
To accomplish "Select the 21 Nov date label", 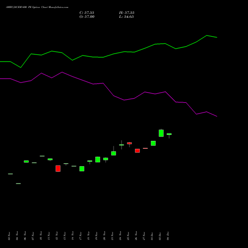I will pyautogui.click(x=112, y=236).
